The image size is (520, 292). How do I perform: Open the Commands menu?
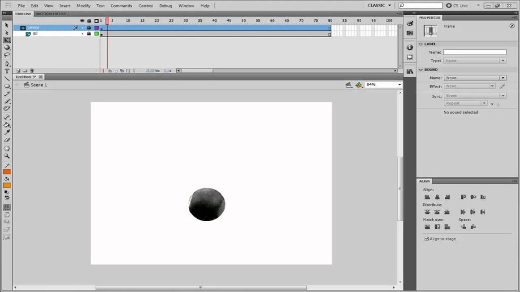click(x=121, y=6)
